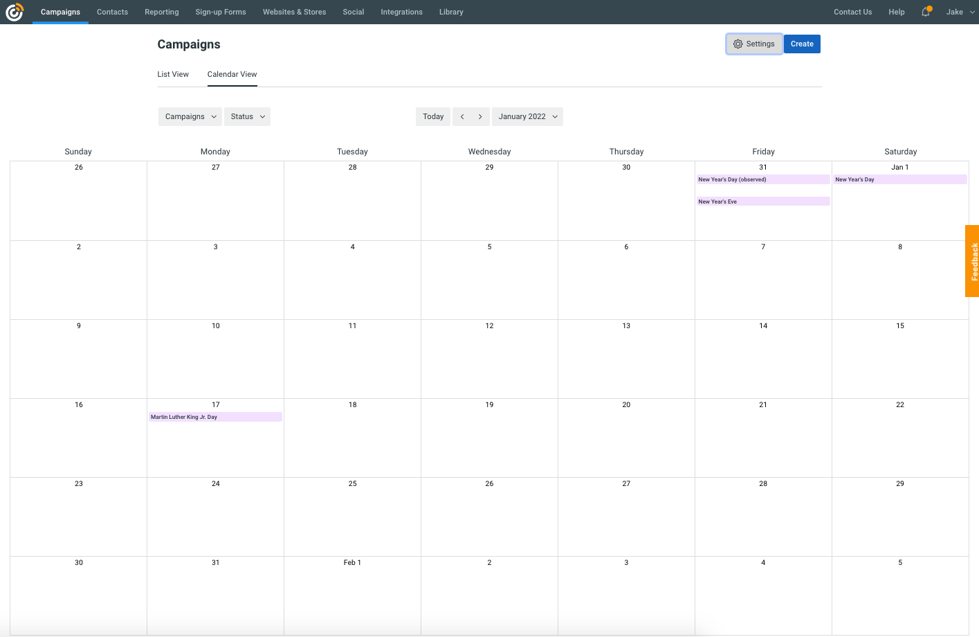Go to Integrations in the top navigation
Image resolution: width=979 pixels, height=637 pixels.
[x=401, y=12]
